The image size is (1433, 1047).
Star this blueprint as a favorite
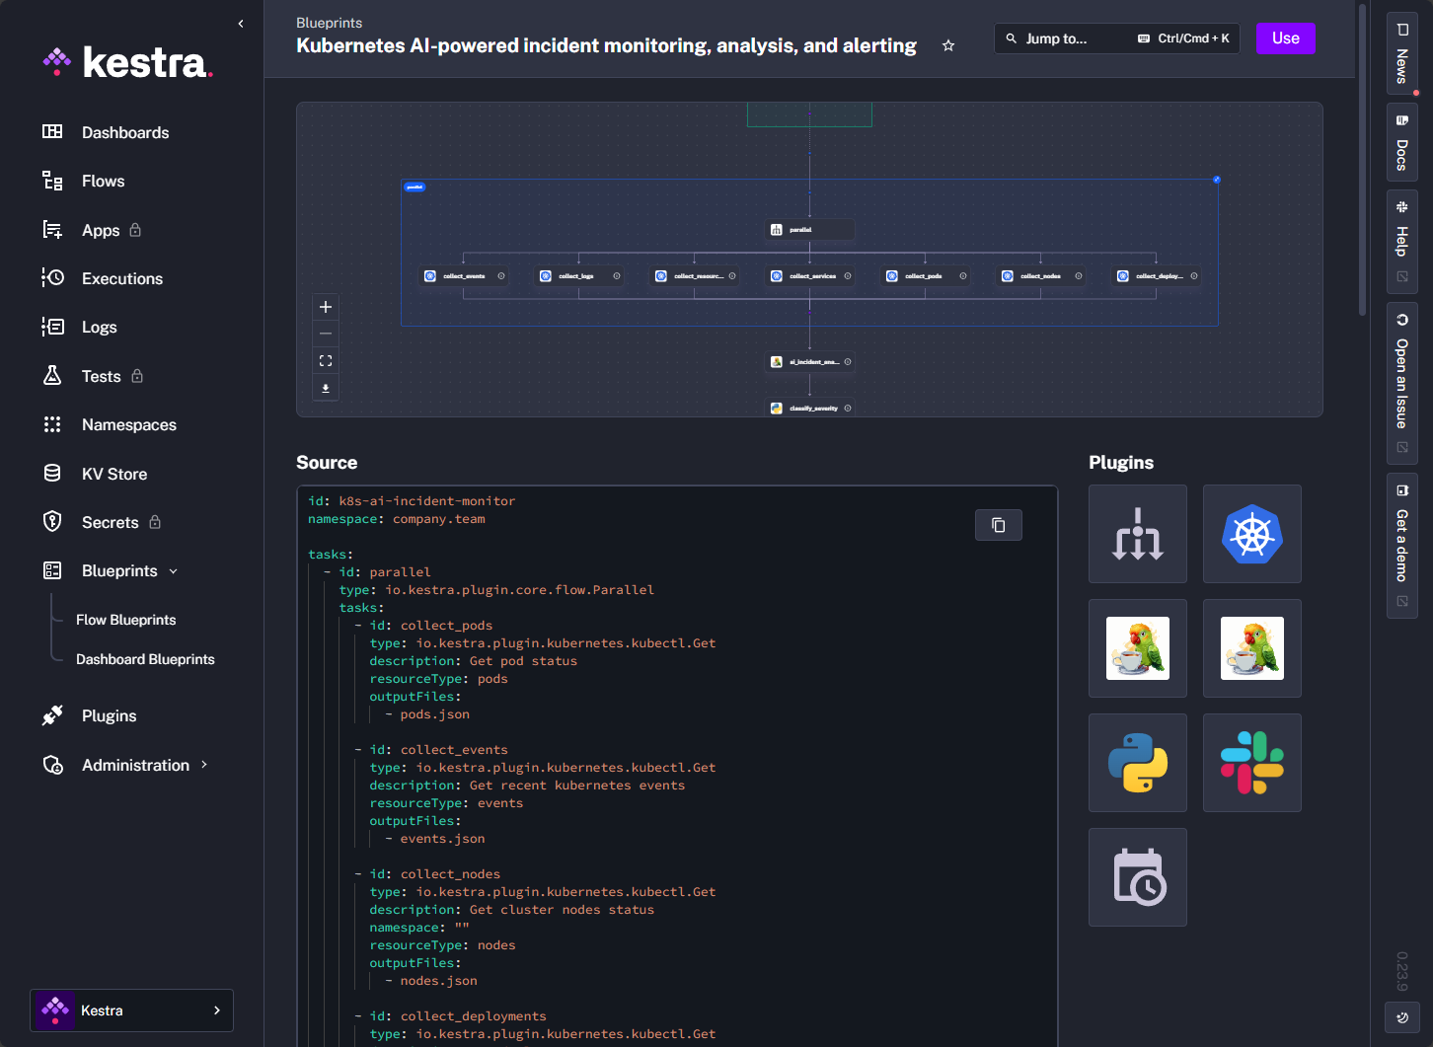pos(948,45)
